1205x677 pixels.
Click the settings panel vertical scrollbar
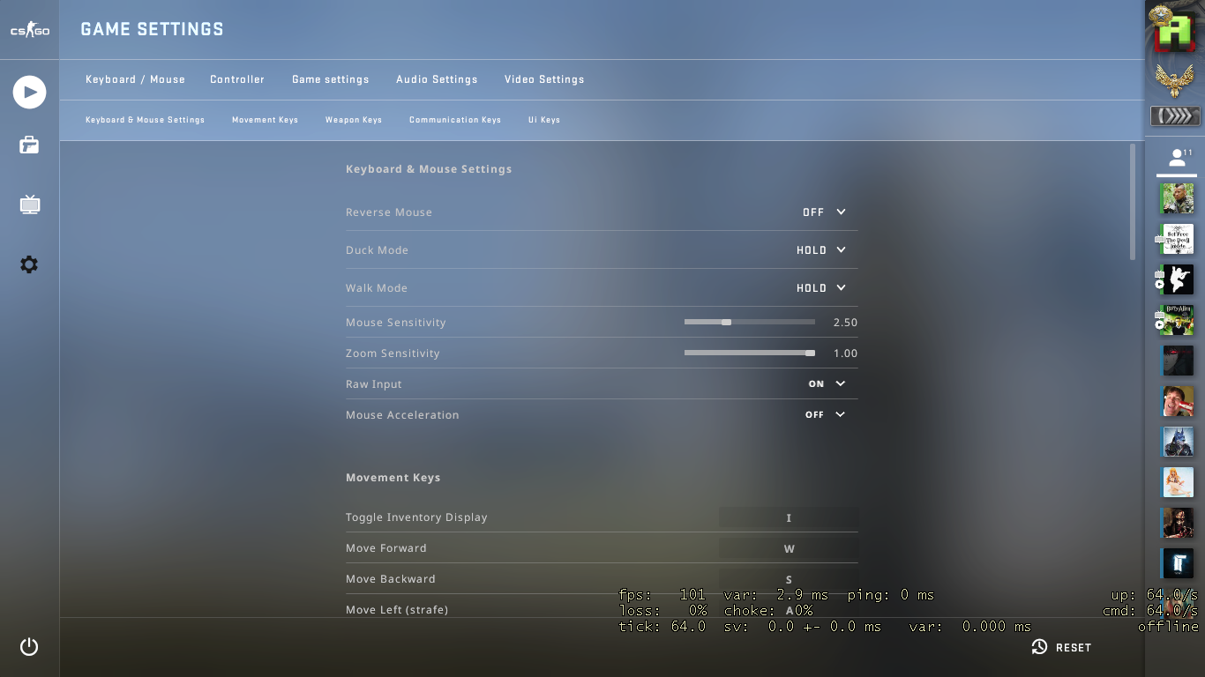click(1133, 202)
